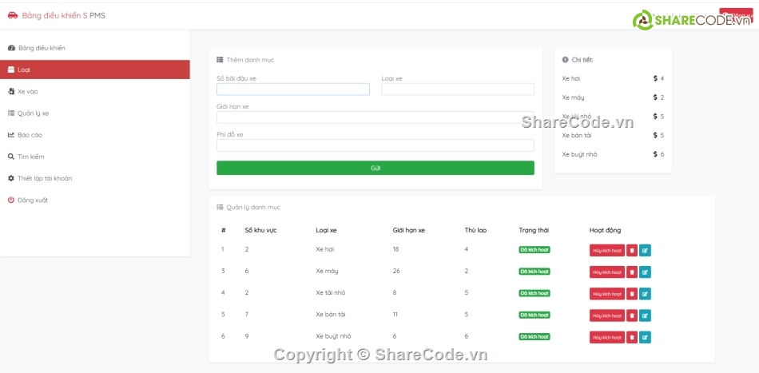Delete the Xe bán tải row via trash icon
Screen dimensions: 759x373
click(632, 315)
